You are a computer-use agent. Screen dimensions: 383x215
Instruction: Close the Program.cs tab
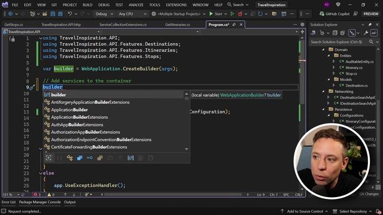click(x=241, y=24)
